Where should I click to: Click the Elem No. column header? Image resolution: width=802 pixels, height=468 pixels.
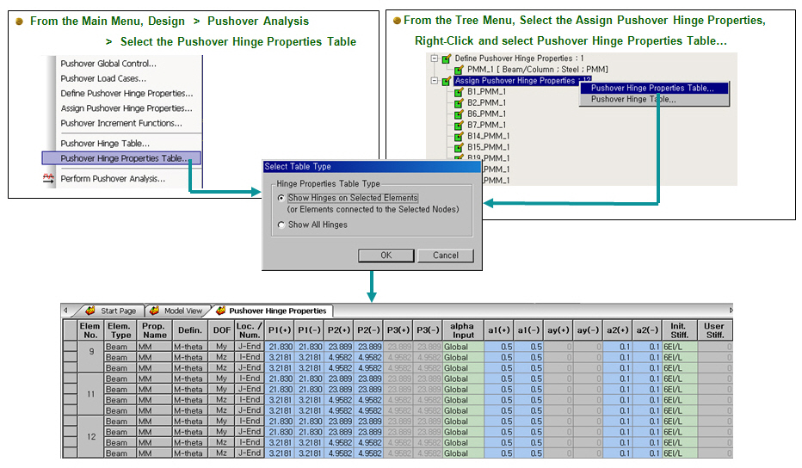click(90, 330)
